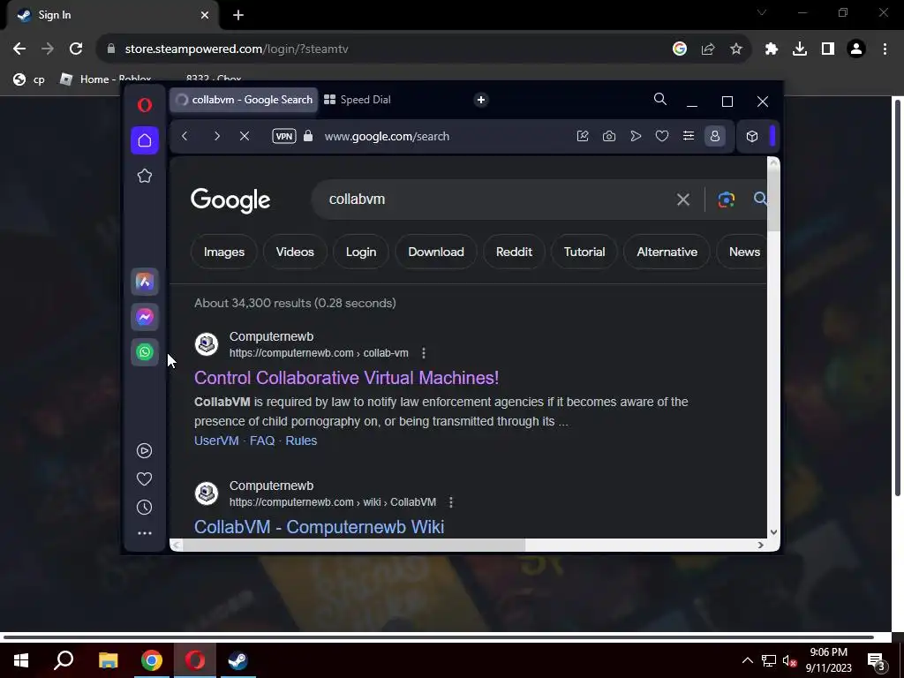Image resolution: width=904 pixels, height=678 pixels.
Task: Open Opera account profile icon
Action: (715, 136)
